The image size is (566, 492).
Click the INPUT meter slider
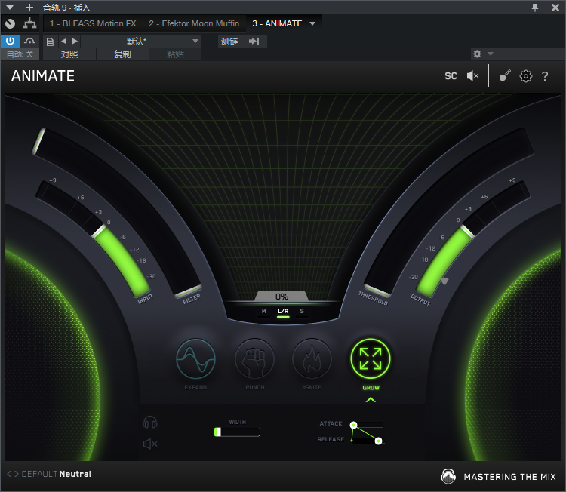(100, 232)
